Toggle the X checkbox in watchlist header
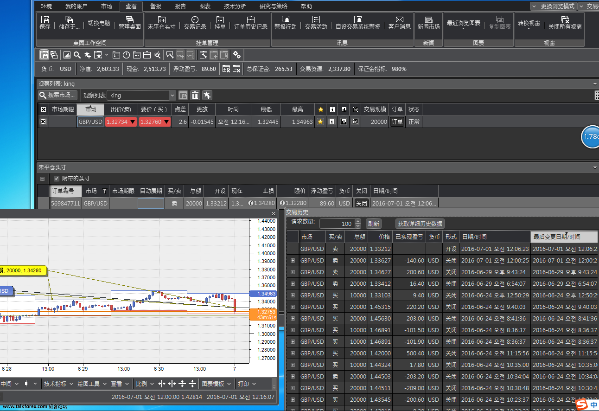Screen dimensions: 599x411 (x=44, y=109)
